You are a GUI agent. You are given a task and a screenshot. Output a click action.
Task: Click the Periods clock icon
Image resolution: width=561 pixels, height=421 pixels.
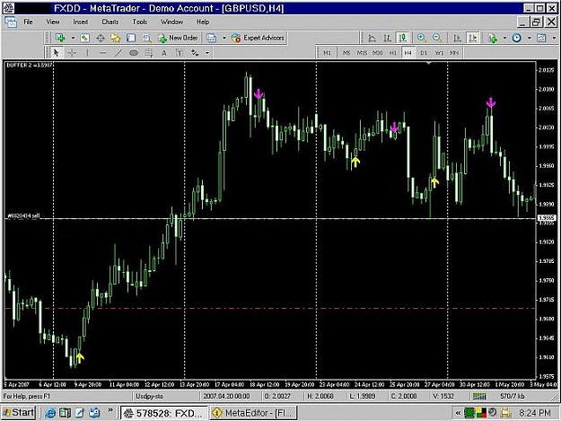point(517,38)
